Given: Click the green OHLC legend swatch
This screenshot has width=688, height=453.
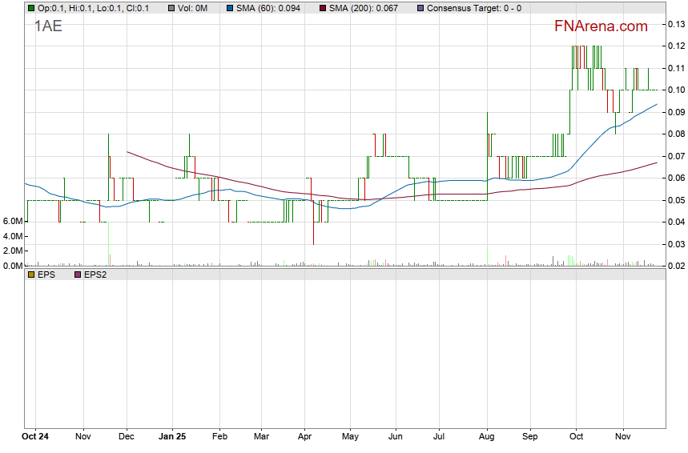Looking at the screenshot, I should tap(30, 8).
